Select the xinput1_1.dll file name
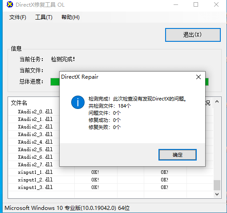 35,172
